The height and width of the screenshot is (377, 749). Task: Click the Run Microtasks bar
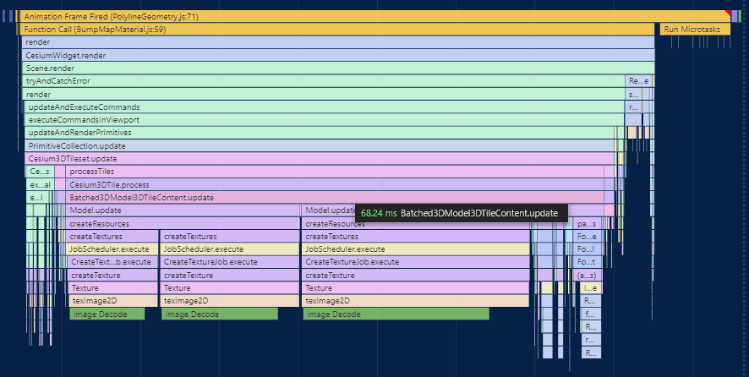point(695,30)
